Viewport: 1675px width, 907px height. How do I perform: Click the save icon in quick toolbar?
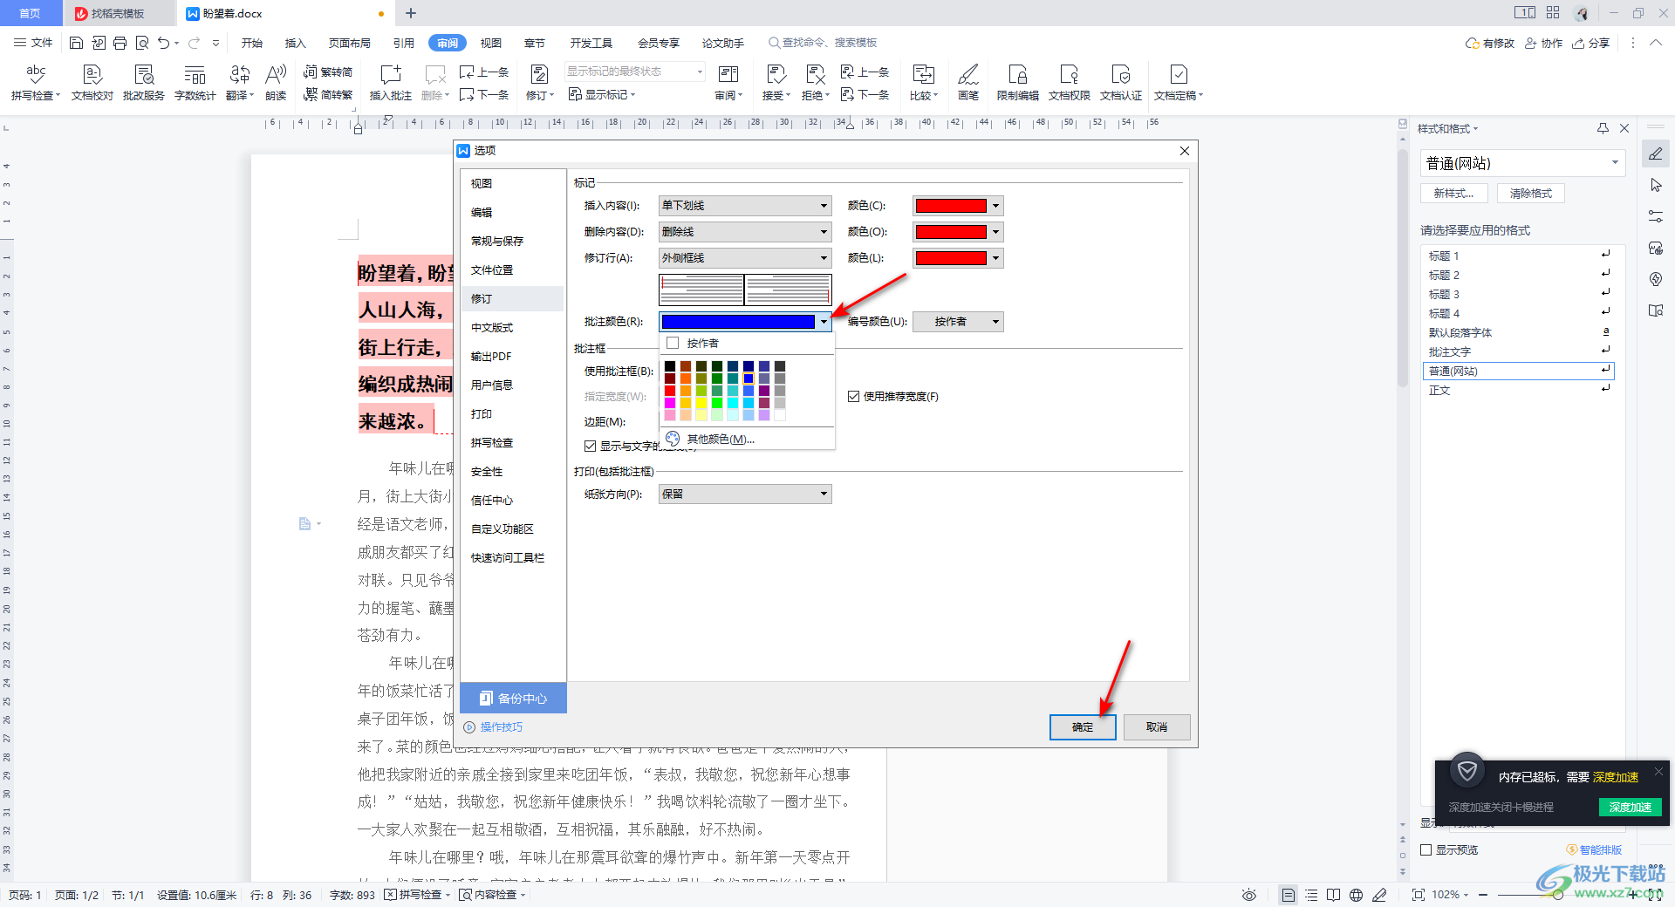pos(76,43)
